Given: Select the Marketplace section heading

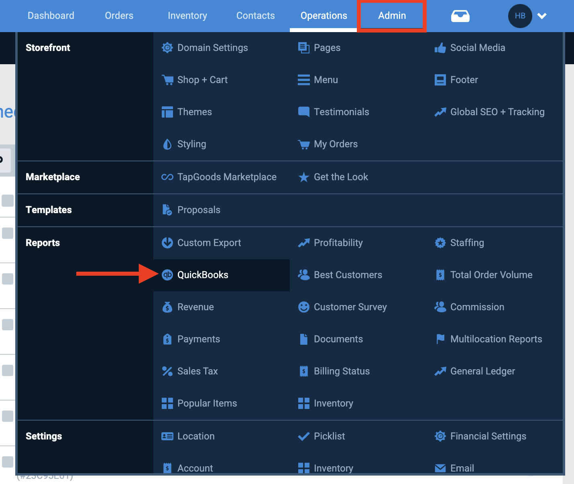Looking at the screenshot, I should click(53, 177).
